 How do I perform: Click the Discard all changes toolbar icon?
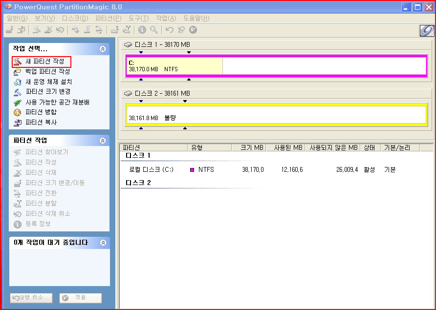(x=181, y=29)
